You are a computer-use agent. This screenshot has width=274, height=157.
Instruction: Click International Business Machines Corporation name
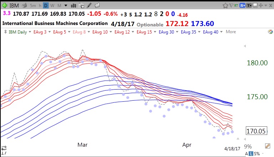tap(55, 23)
